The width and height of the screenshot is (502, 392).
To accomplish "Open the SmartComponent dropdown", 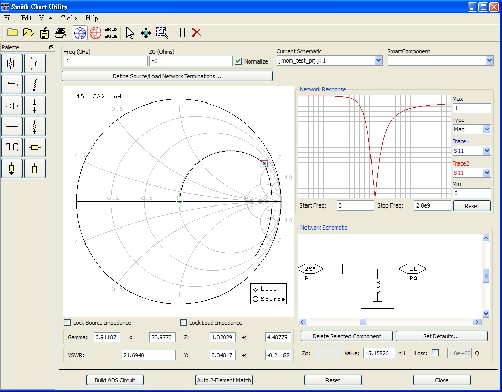I will coord(489,60).
